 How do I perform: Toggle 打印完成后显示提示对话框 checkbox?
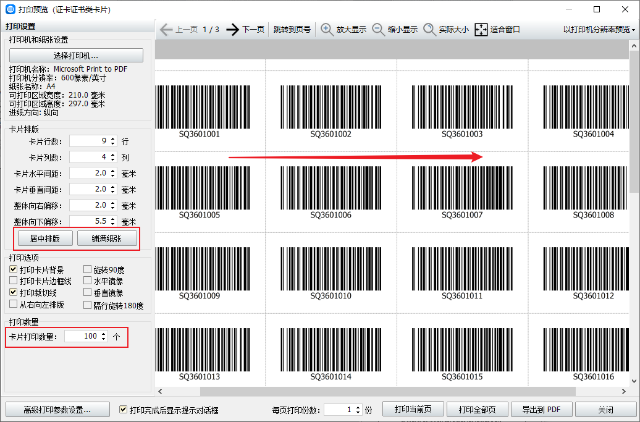point(123,410)
